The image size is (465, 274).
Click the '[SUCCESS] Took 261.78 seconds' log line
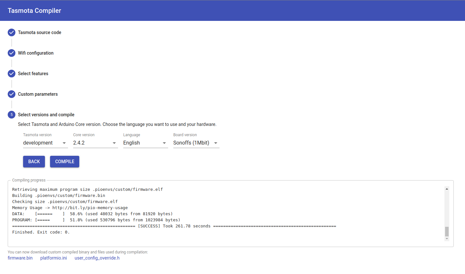pos(174,226)
